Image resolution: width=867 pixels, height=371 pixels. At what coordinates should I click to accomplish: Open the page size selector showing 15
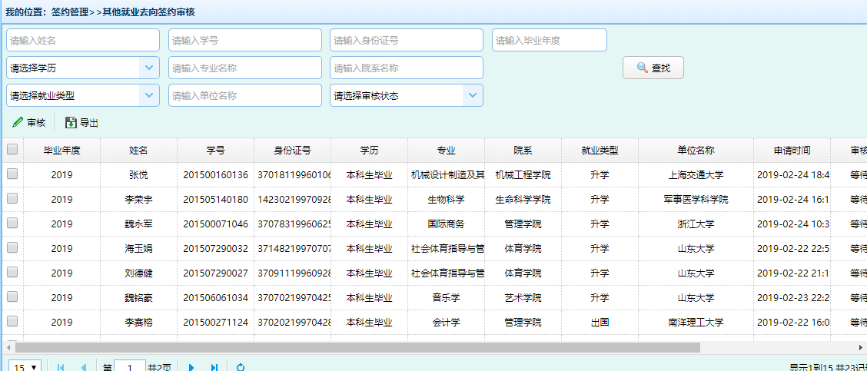point(25,367)
